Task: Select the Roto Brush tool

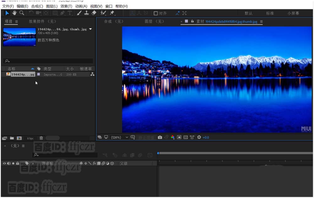Action: (103, 13)
